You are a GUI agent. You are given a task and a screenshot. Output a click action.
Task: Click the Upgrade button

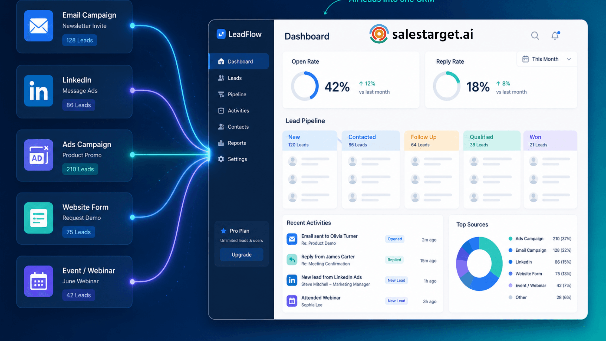[x=242, y=255]
